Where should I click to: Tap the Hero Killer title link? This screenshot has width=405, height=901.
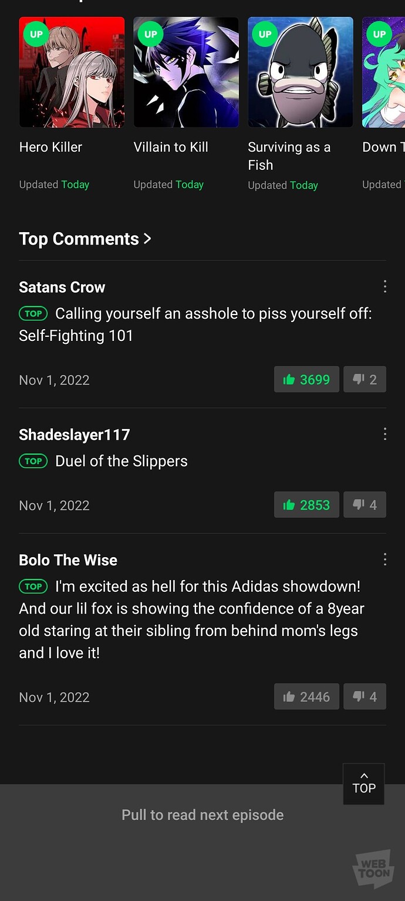click(50, 147)
